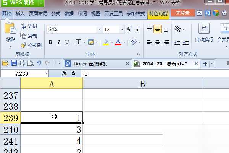Select the Format Painter (格式刷) tool
The height and width of the screenshot is (153, 229).
point(31,45)
